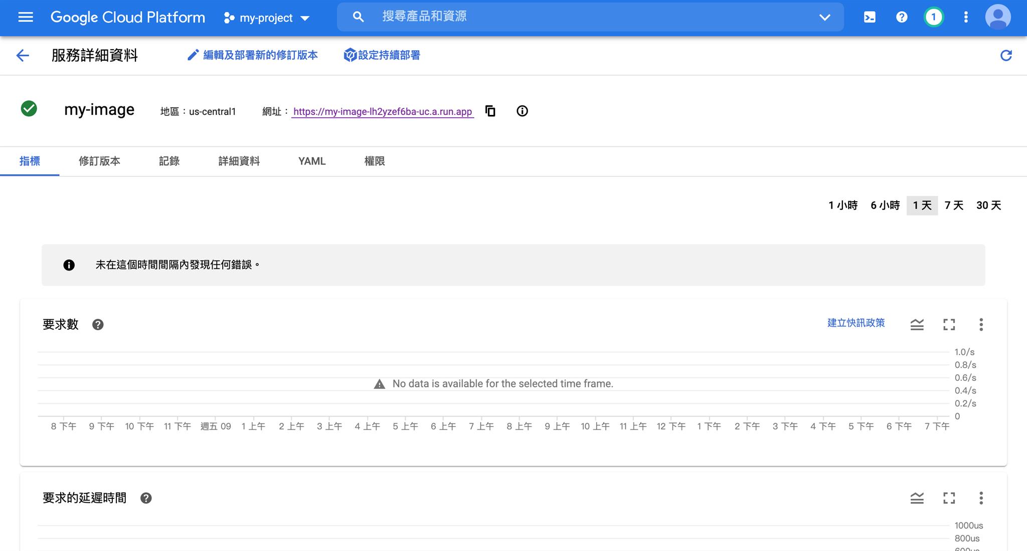Activate Cloud Shell terminal icon
1027x551 pixels.
point(870,17)
